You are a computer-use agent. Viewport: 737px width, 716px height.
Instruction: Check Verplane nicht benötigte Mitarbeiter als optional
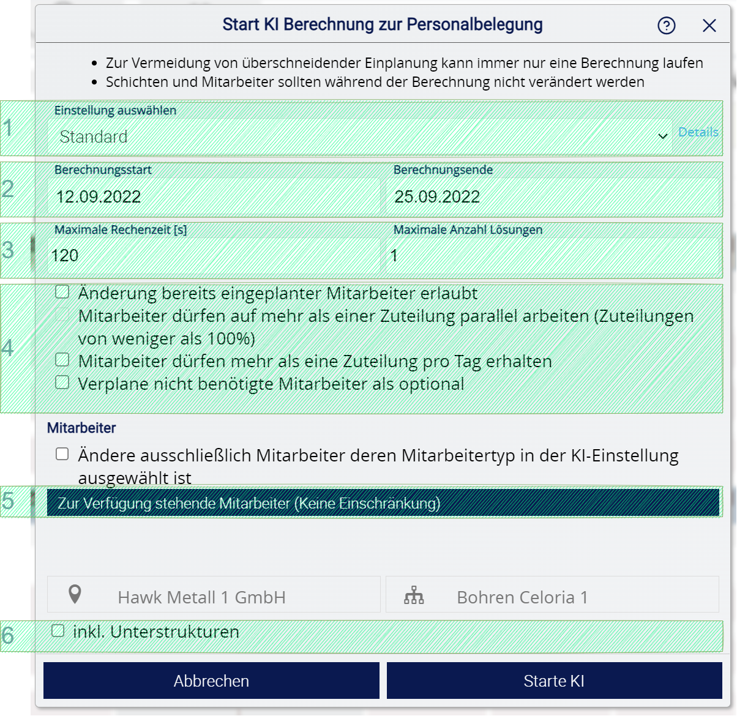click(62, 382)
